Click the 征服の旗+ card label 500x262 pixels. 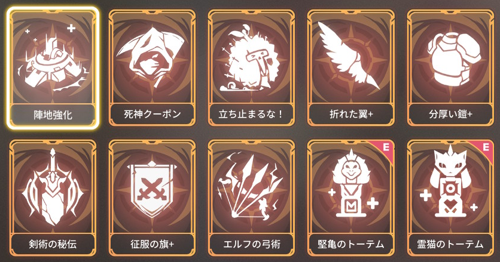pos(152,244)
